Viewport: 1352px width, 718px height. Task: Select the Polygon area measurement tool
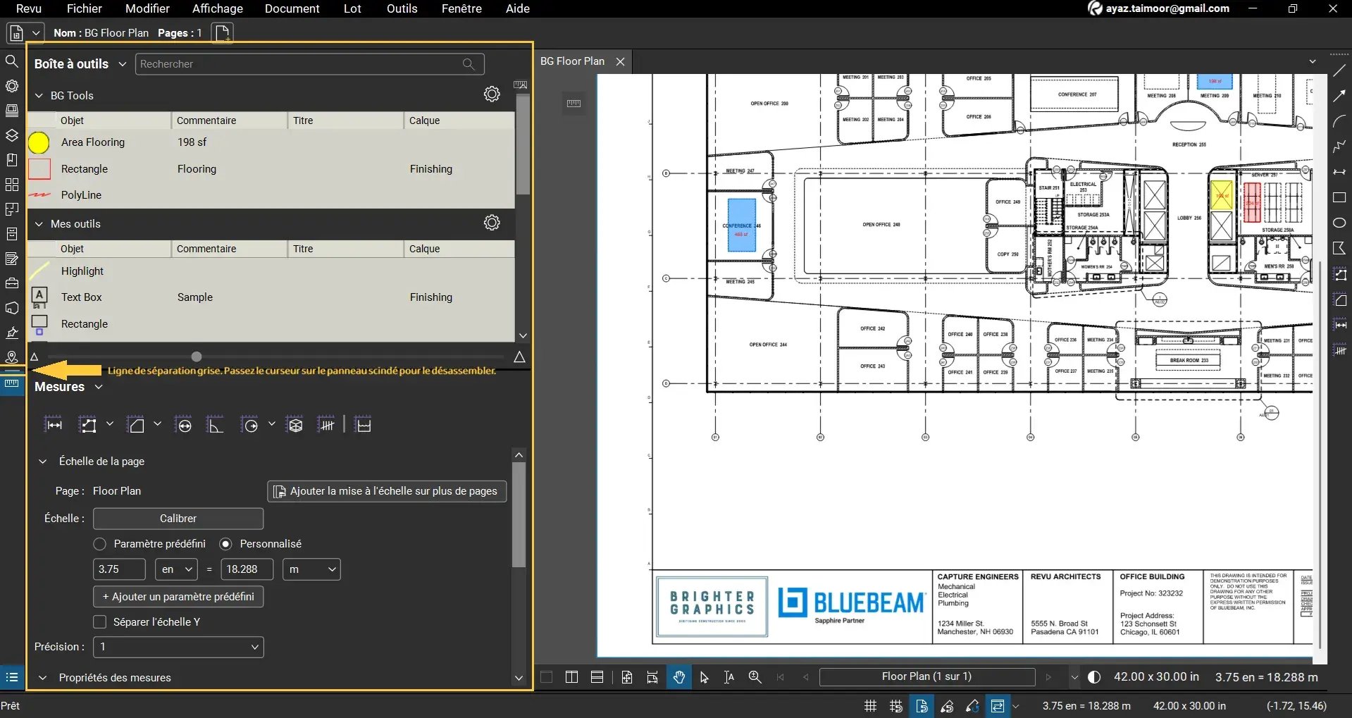[136, 424]
